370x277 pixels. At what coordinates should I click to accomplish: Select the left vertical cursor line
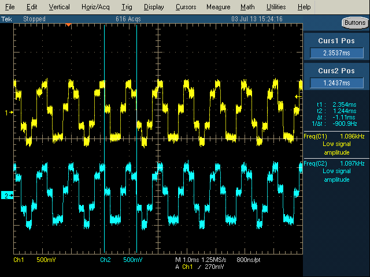104,138
